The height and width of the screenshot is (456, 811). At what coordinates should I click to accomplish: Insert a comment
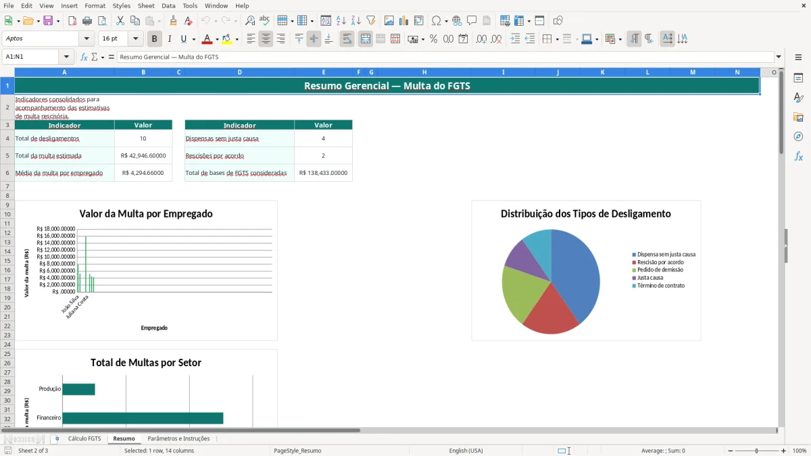pyautogui.click(x=472, y=21)
